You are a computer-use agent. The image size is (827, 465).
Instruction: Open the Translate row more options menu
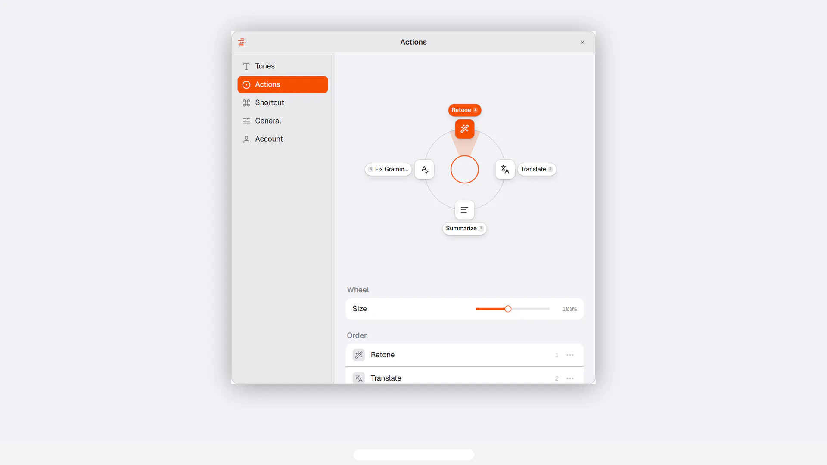[570, 378]
